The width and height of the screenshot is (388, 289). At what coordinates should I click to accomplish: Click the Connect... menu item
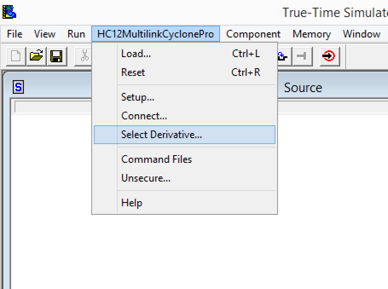point(144,116)
